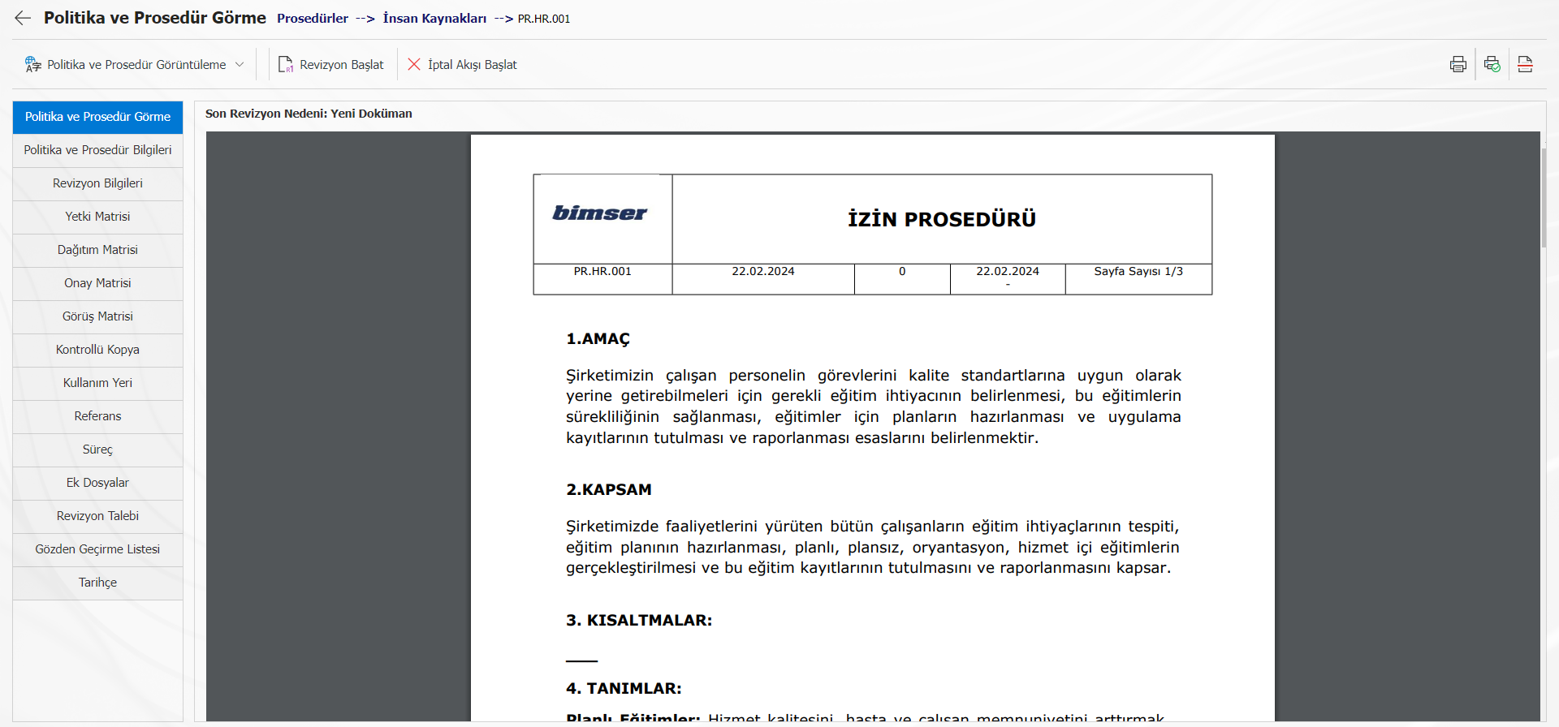This screenshot has width=1559, height=727.
Task: Click the 4. TANIMLAR: heading
Action: (624, 688)
